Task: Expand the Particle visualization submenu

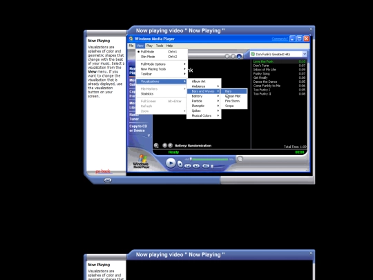Action: [x=204, y=101]
